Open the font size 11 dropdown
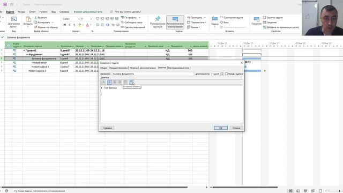343x193 pixels. [91, 19]
